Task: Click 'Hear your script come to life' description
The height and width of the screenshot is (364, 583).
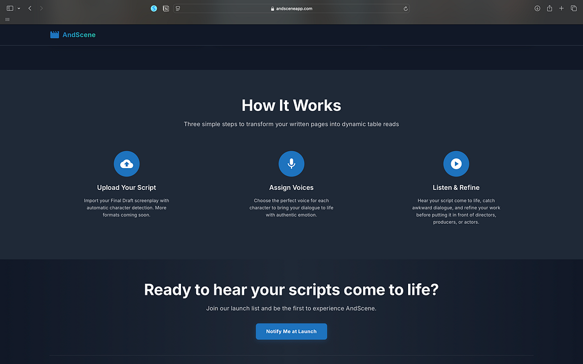Action: click(x=456, y=211)
